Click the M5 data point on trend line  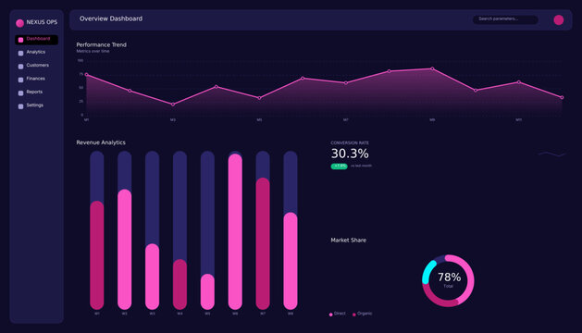click(259, 98)
